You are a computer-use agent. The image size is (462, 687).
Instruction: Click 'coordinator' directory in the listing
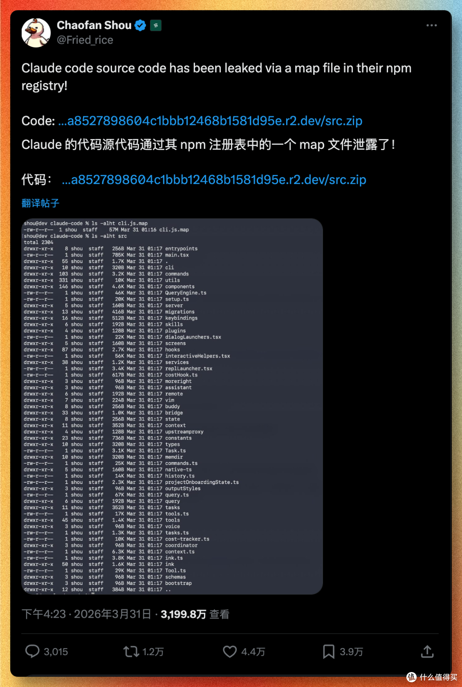click(x=181, y=545)
